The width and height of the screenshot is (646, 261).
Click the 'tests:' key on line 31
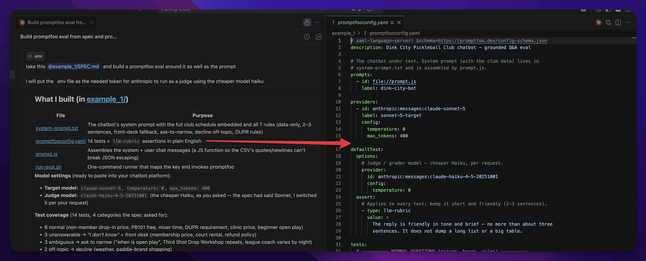(359, 245)
